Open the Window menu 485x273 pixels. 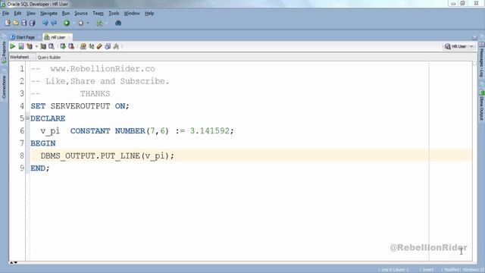(x=132, y=14)
